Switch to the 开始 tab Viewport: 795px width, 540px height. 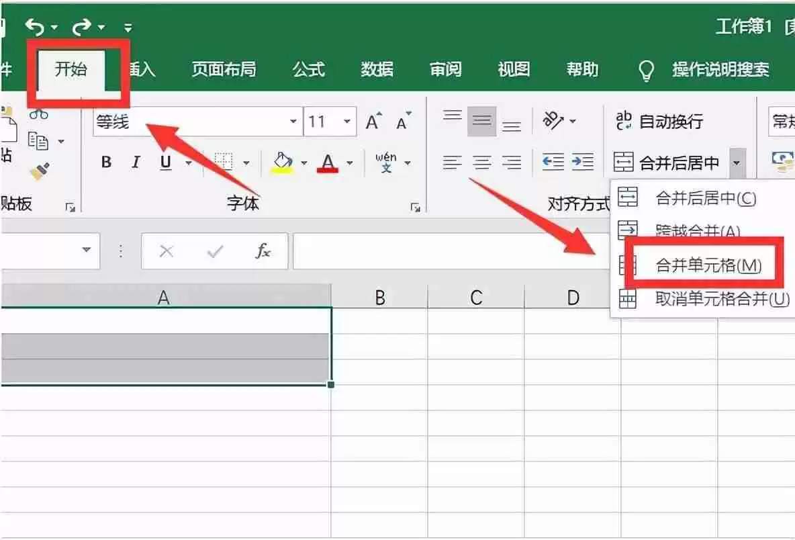pyautogui.click(x=71, y=69)
